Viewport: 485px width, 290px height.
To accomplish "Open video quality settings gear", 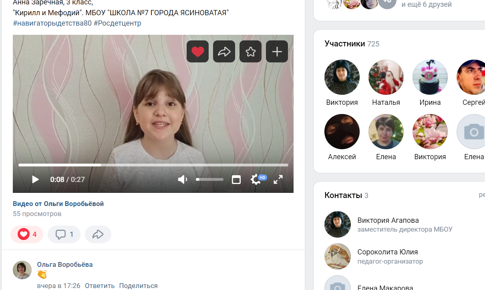I will 256,180.
